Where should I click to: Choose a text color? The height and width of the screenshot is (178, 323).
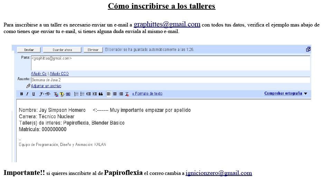[x=56, y=94]
